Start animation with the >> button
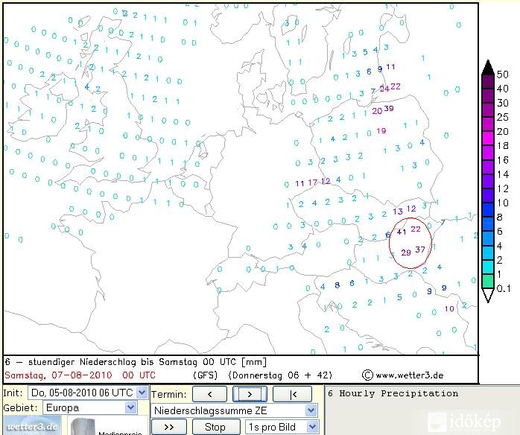The height and width of the screenshot is (435, 520). (x=169, y=427)
